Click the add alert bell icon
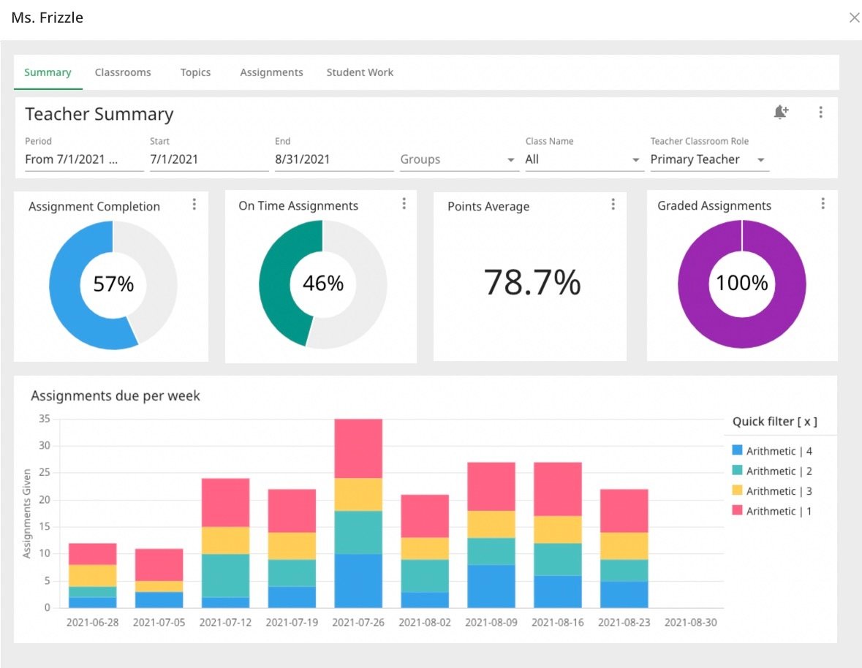862x668 pixels. 781,112
